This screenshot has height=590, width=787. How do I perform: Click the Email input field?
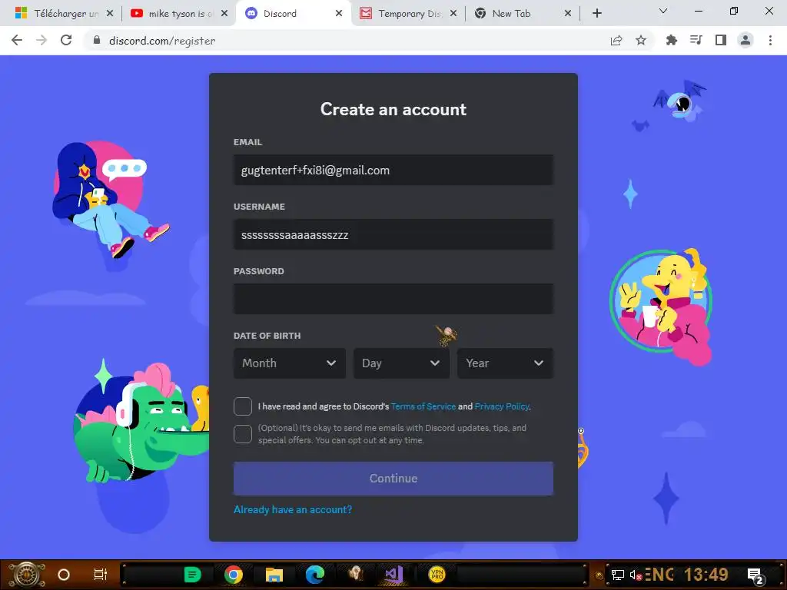[393, 170]
